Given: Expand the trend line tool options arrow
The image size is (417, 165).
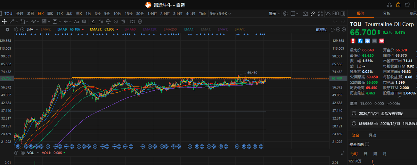Looking at the screenshot, I should [17, 21].
